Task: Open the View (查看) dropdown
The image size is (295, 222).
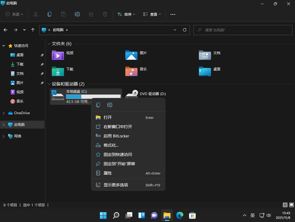Action: [152, 14]
